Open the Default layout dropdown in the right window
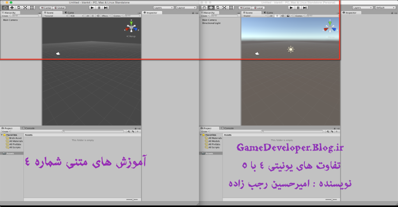398x207 pixels. (385, 7)
